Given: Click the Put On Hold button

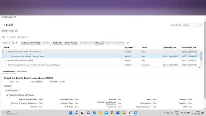Looking at the screenshot, I should 58,43.
